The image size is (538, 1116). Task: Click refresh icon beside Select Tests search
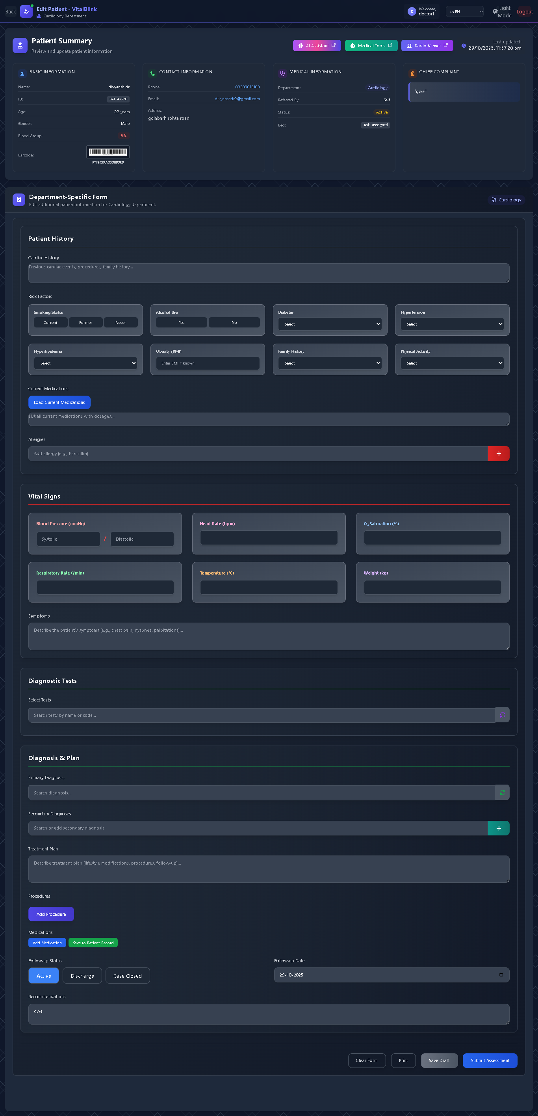pos(502,715)
